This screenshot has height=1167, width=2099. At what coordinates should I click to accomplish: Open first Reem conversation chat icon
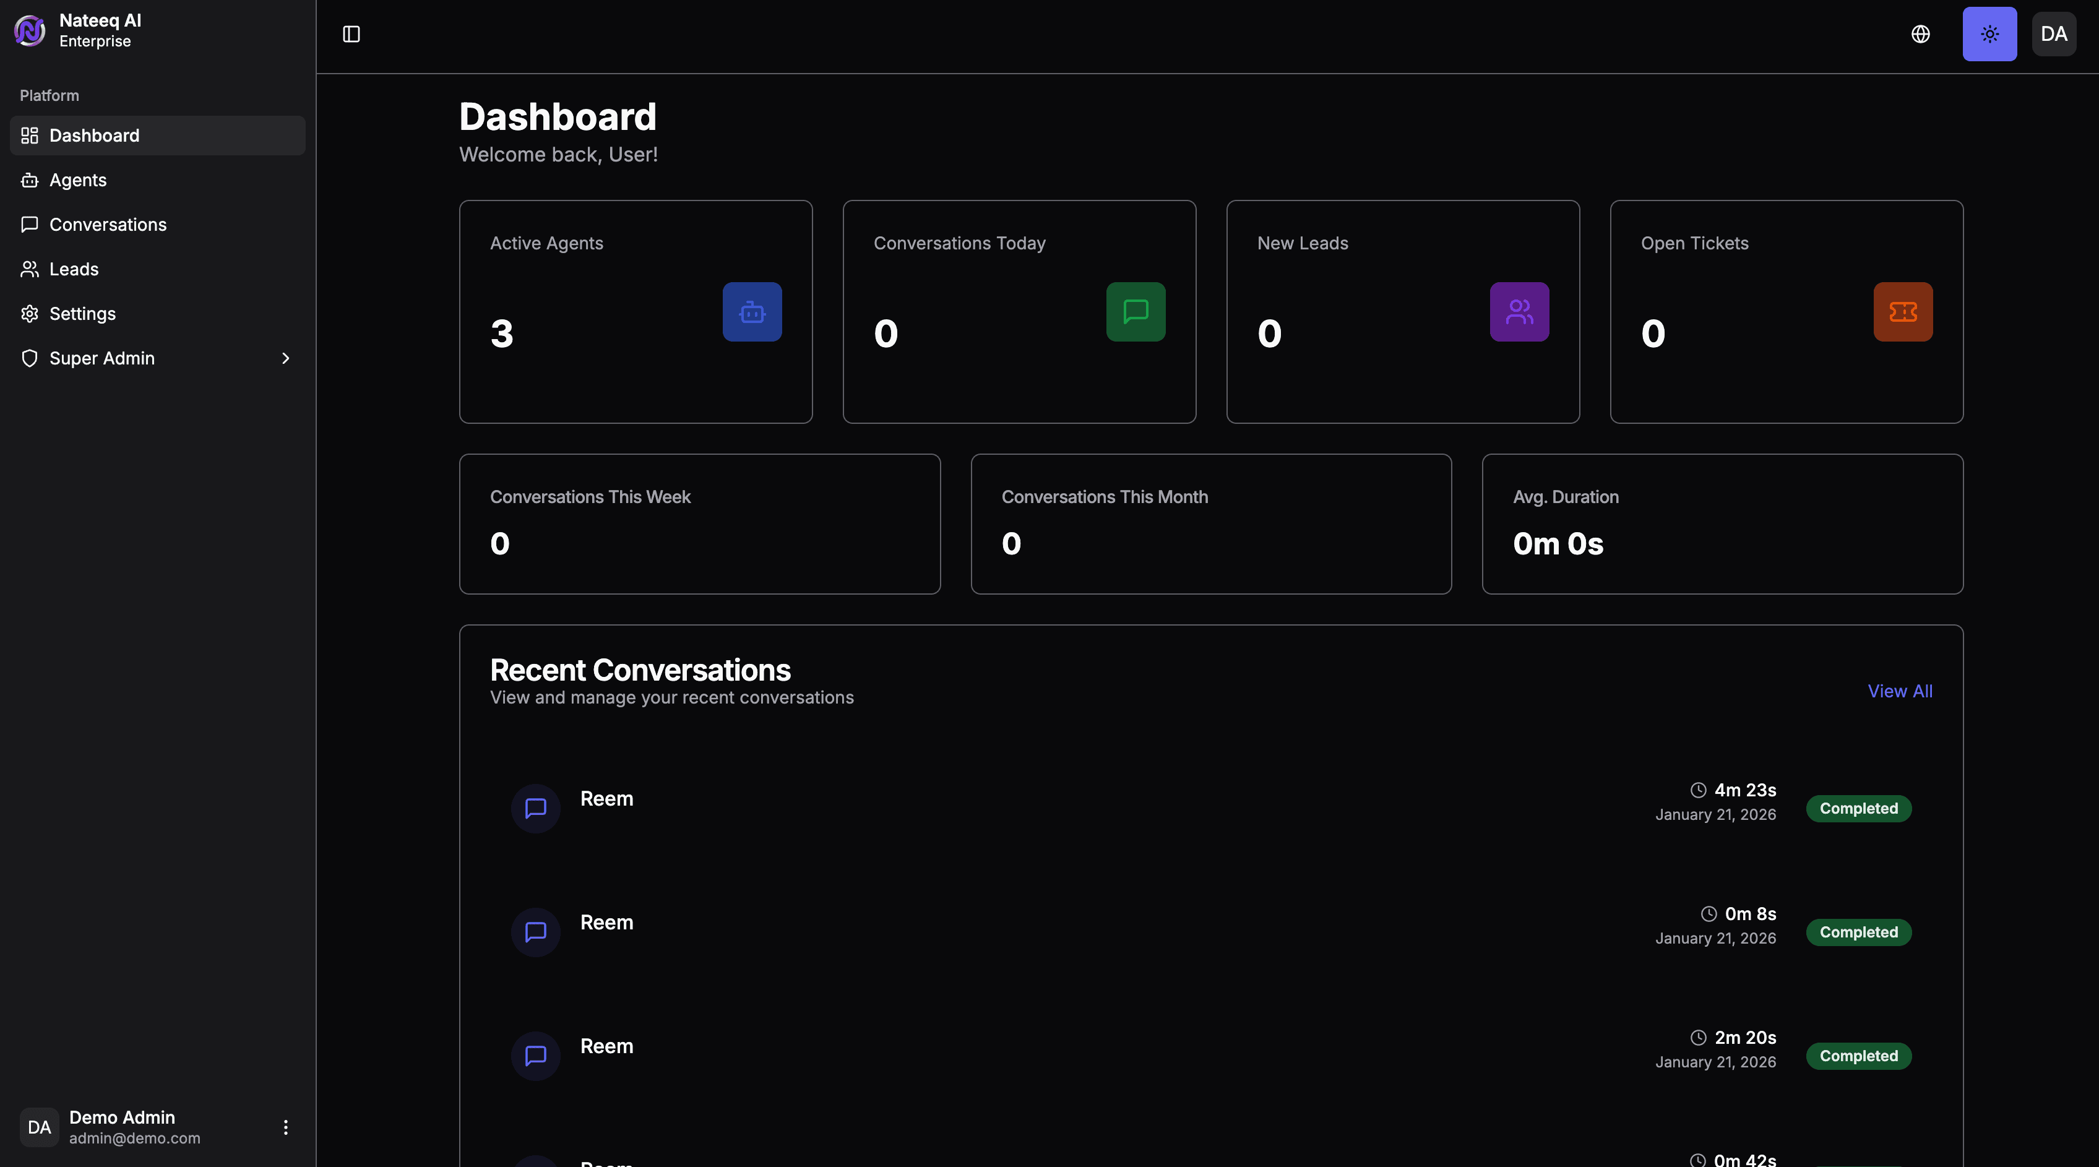tap(535, 809)
